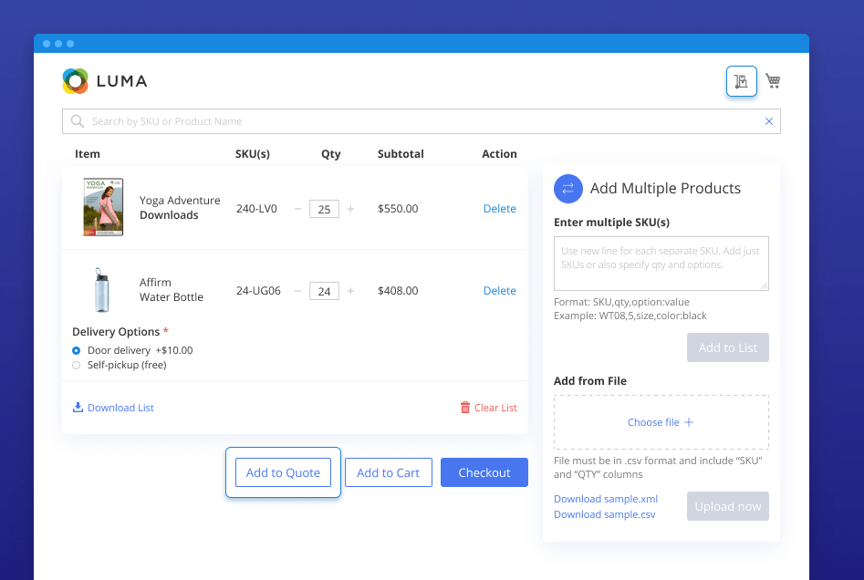Image resolution: width=864 pixels, height=580 pixels.
Task: Select Self-pickup (free) option
Action: [77, 365]
